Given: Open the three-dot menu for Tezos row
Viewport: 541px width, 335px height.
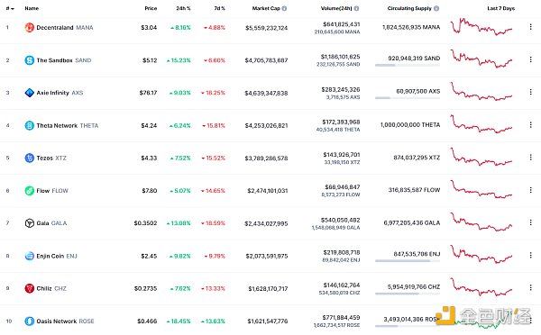Looking at the screenshot, I should point(531,158).
